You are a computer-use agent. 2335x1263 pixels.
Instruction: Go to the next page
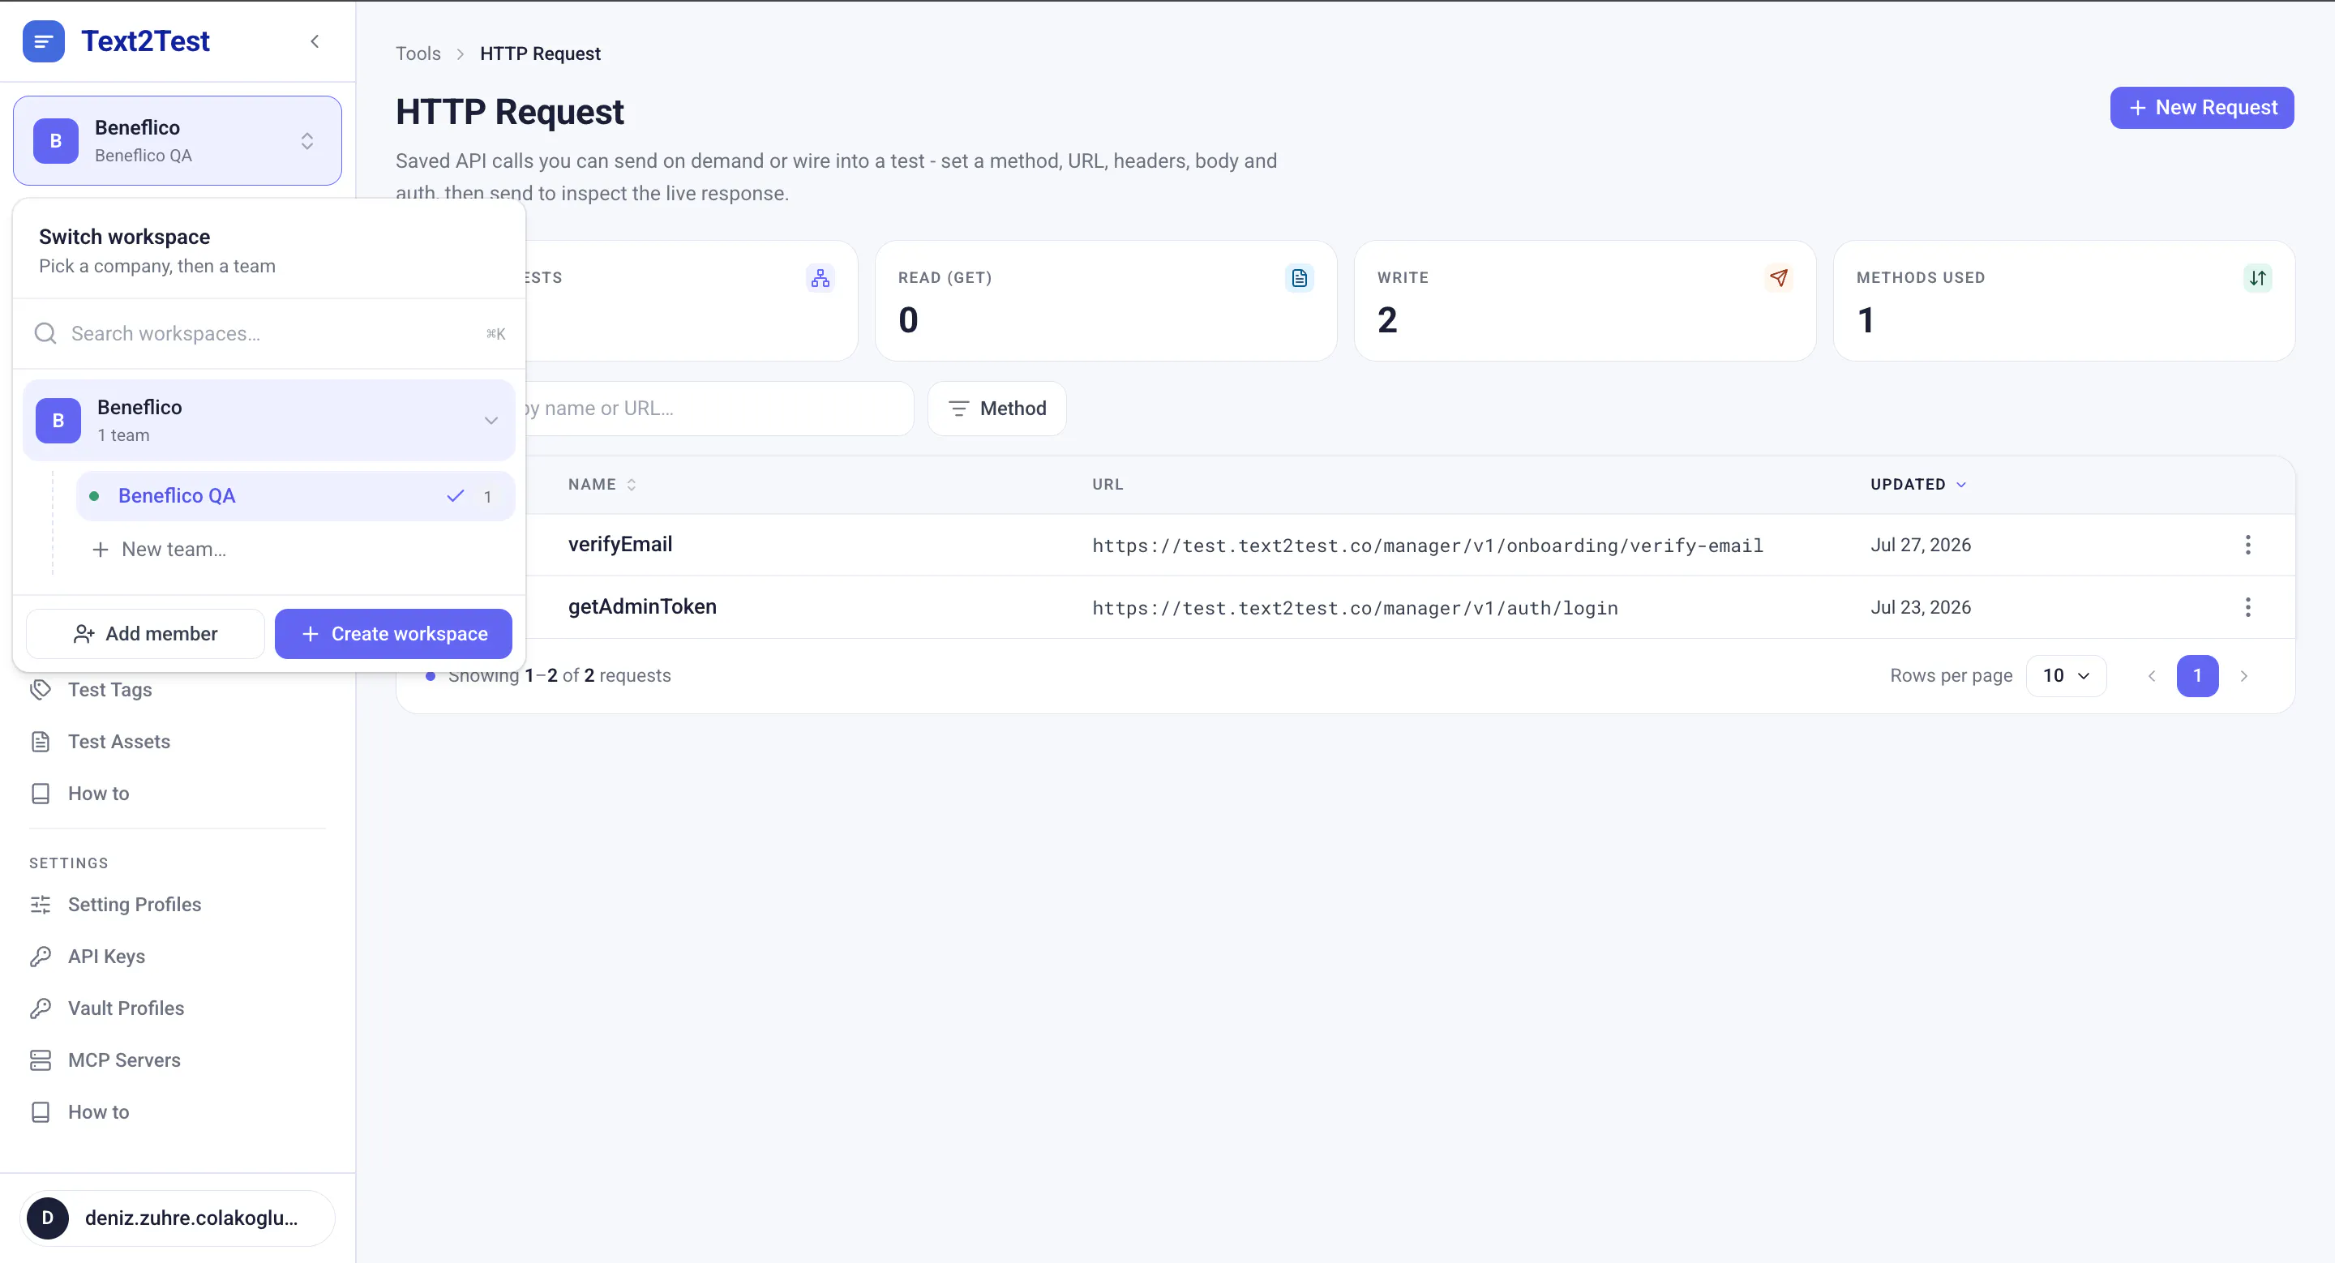tap(2244, 676)
